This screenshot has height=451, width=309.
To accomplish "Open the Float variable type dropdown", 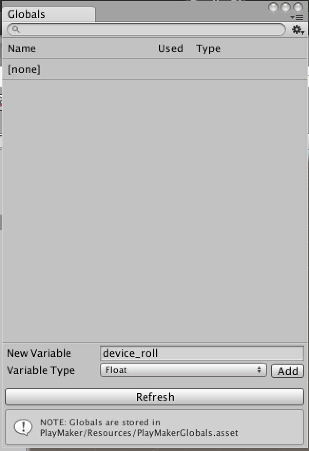I will (x=183, y=370).
